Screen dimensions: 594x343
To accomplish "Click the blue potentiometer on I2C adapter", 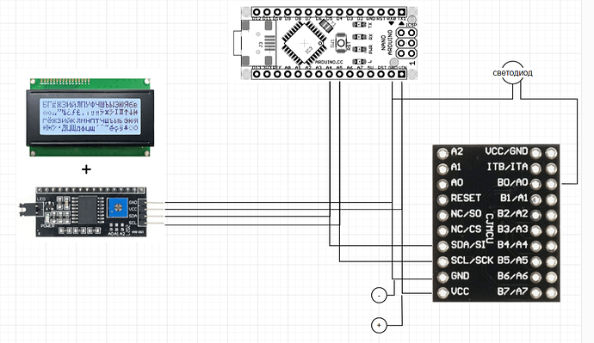I will (x=118, y=207).
